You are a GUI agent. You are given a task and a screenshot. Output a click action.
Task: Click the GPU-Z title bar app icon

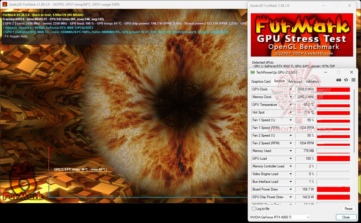253,72
